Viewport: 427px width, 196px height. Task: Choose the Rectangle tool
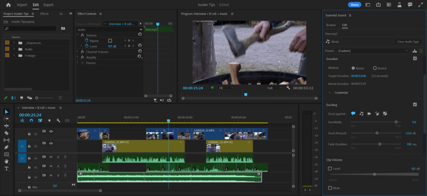click(6, 154)
